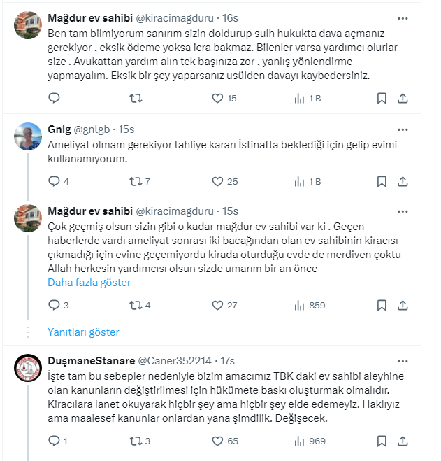The image size is (441, 461).
Task: Share the DuşmaneStanare tweet
Action: (403, 441)
